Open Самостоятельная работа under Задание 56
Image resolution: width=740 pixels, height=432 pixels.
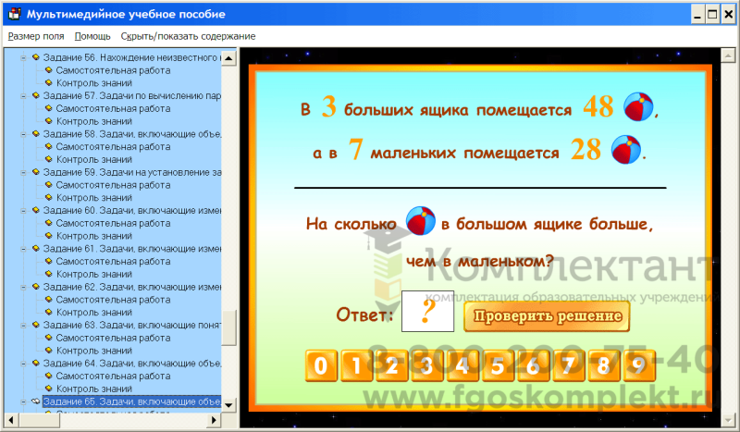113,70
